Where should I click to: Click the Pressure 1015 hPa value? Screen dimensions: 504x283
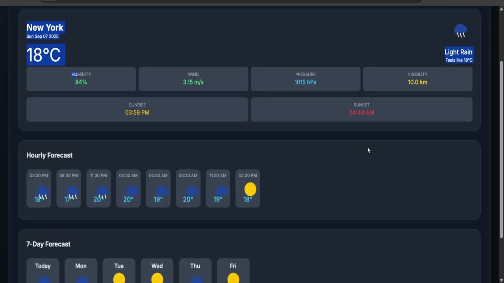pos(306,82)
